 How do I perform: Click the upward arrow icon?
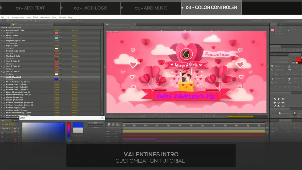[278, 99]
